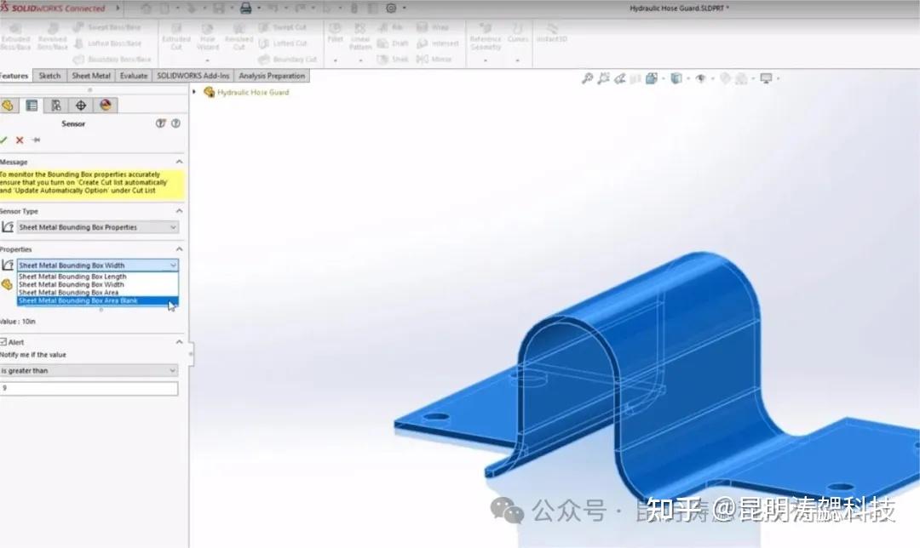Click the Extruded Boss/Base tool
Viewport: 920px width, 548px height.
15,37
